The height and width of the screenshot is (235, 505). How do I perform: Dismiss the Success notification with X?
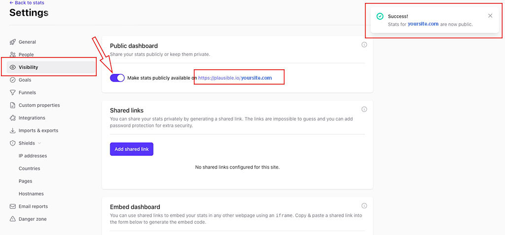(490, 16)
